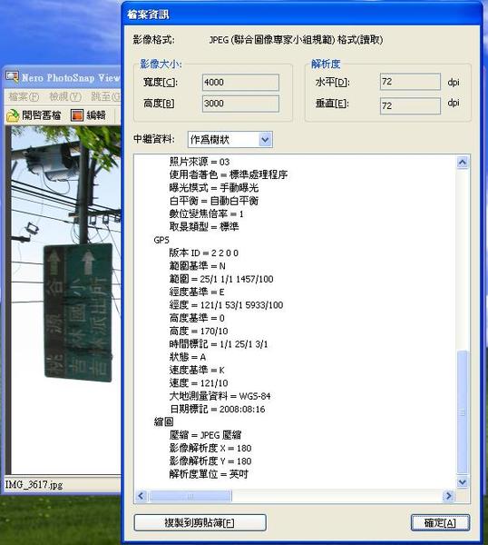The width and height of the screenshot is (488, 545).
Task: Click the JPEG 影像格式 description text
Action: (296, 40)
